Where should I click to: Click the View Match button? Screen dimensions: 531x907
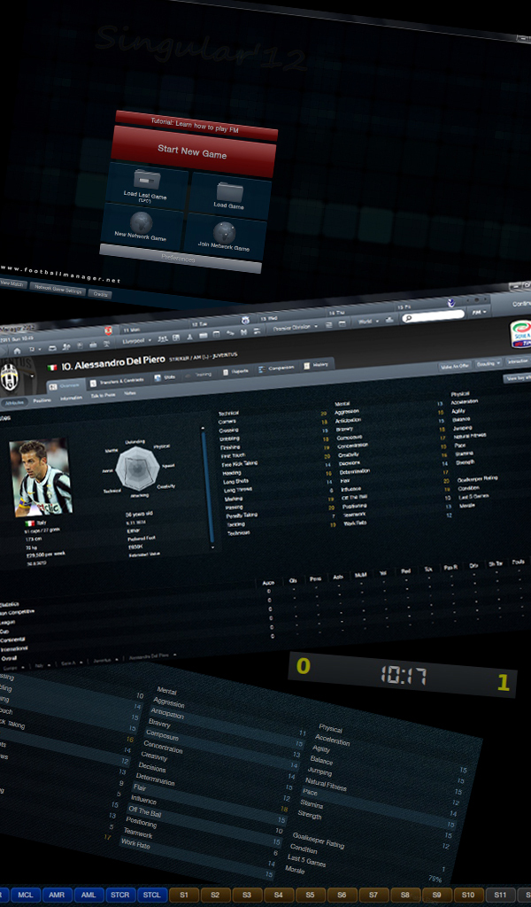point(12,283)
